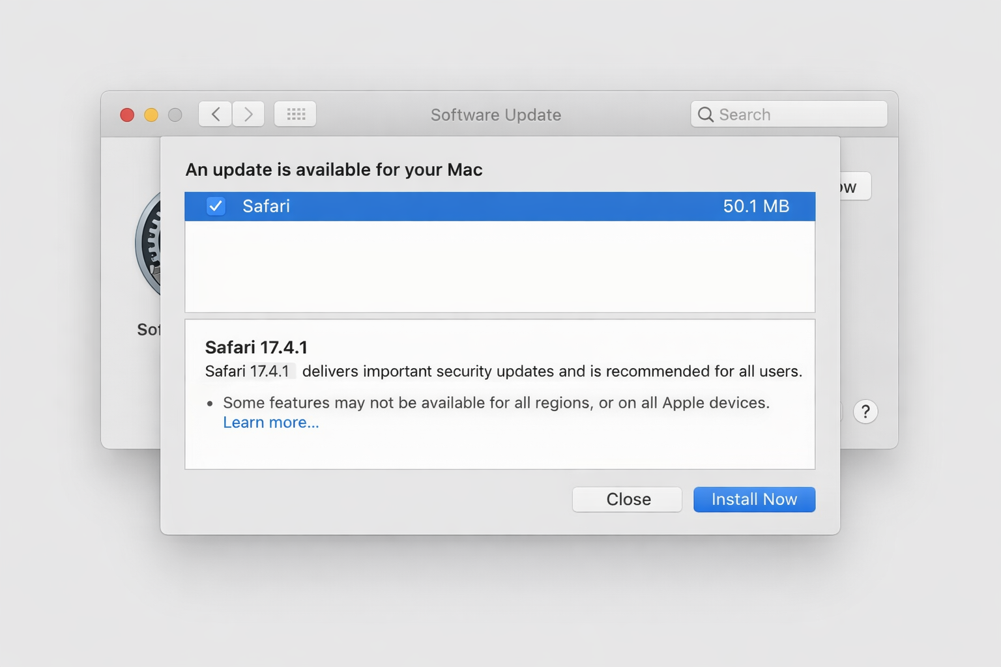The width and height of the screenshot is (1001, 667).
Task: Open the Learn more… link
Action: [271, 423]
